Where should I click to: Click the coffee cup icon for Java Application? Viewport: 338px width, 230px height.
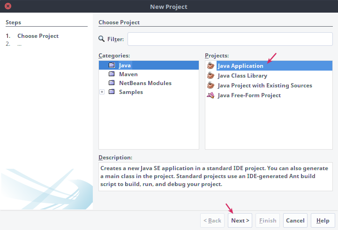[210, 65]
